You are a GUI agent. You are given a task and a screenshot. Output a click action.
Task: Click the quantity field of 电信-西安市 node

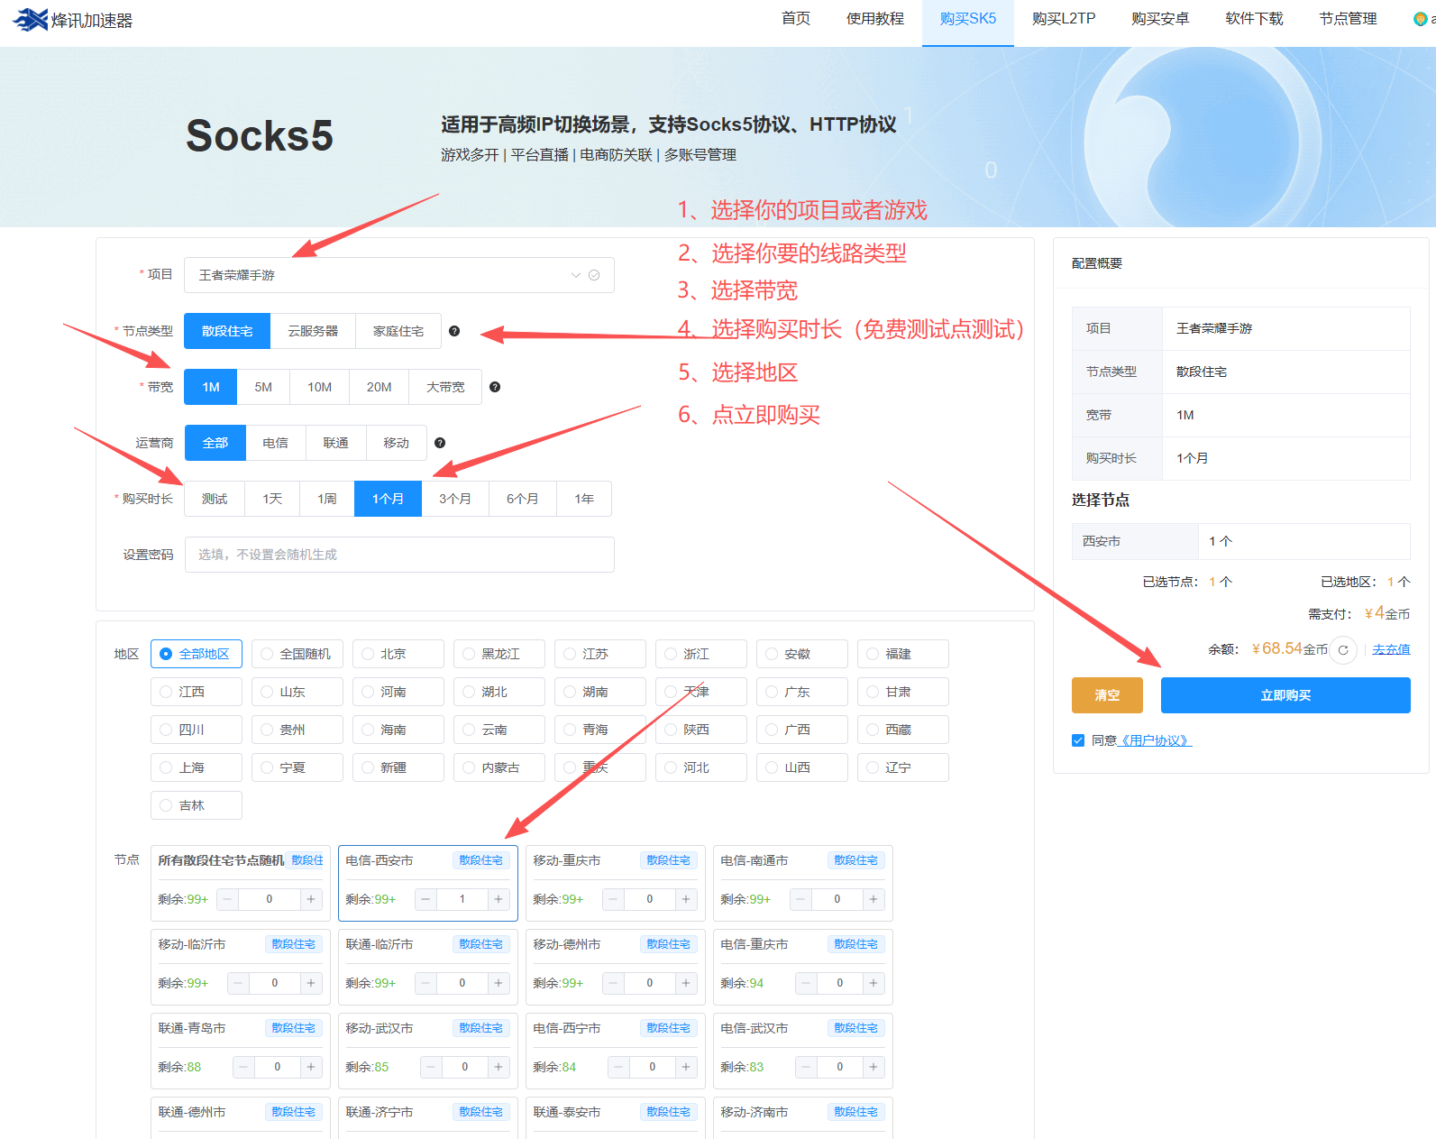click(x=462, y=899)
